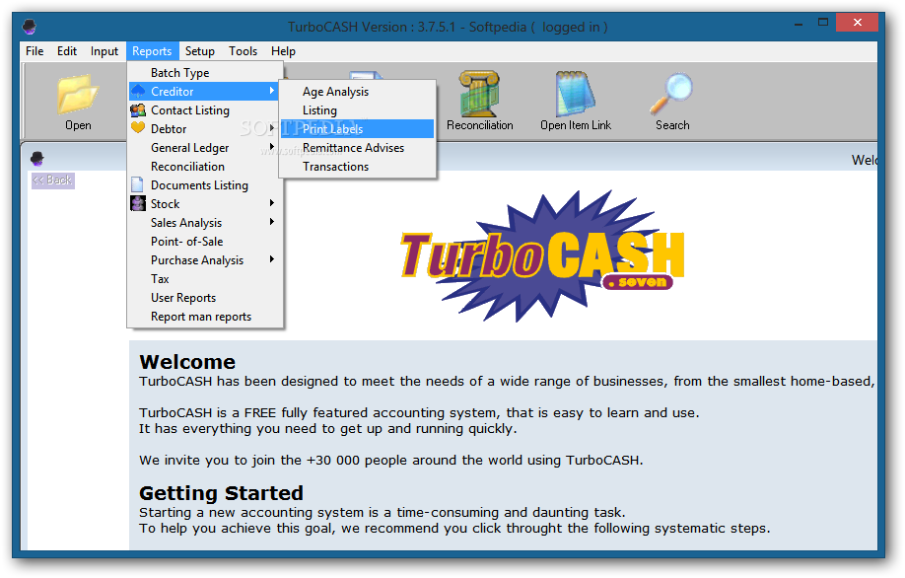The image size is (905, 578).
Task: Close the Reports menu in menu bar
Action: pyautogui.click(x=152, y=51)
